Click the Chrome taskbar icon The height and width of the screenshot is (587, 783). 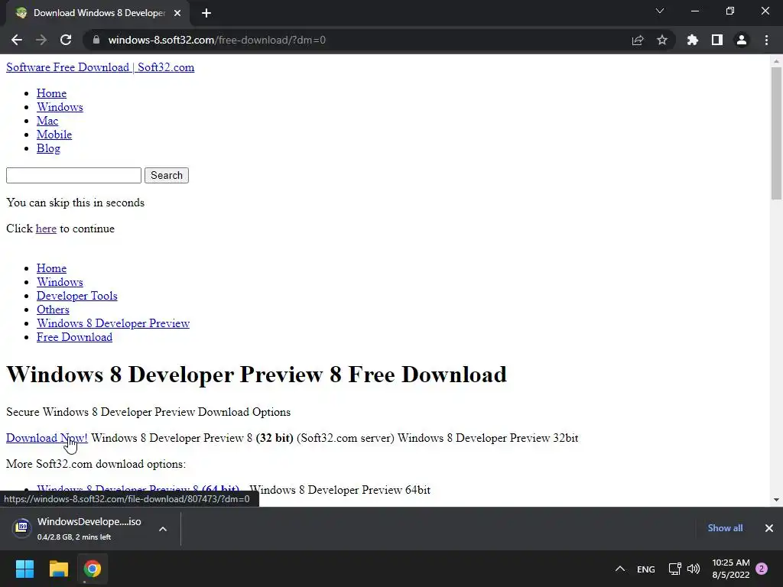click(92, 569)
